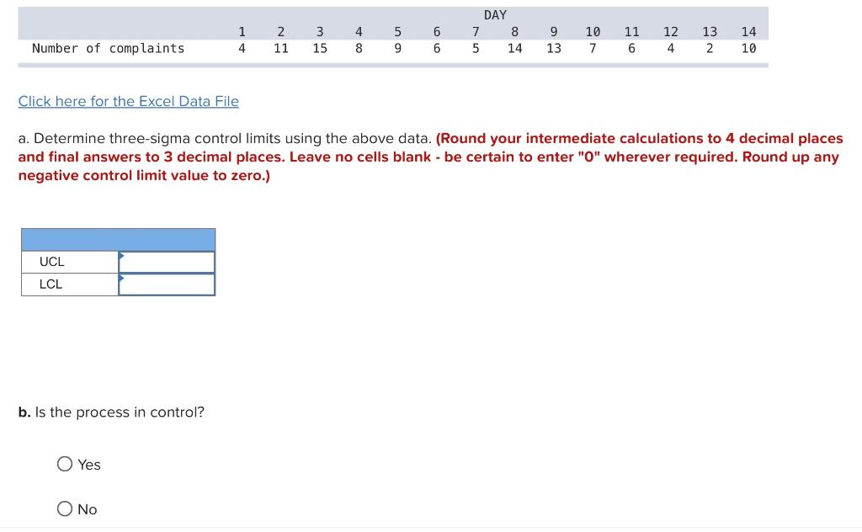Click day 14 column header in table

[x=749, y=31]
